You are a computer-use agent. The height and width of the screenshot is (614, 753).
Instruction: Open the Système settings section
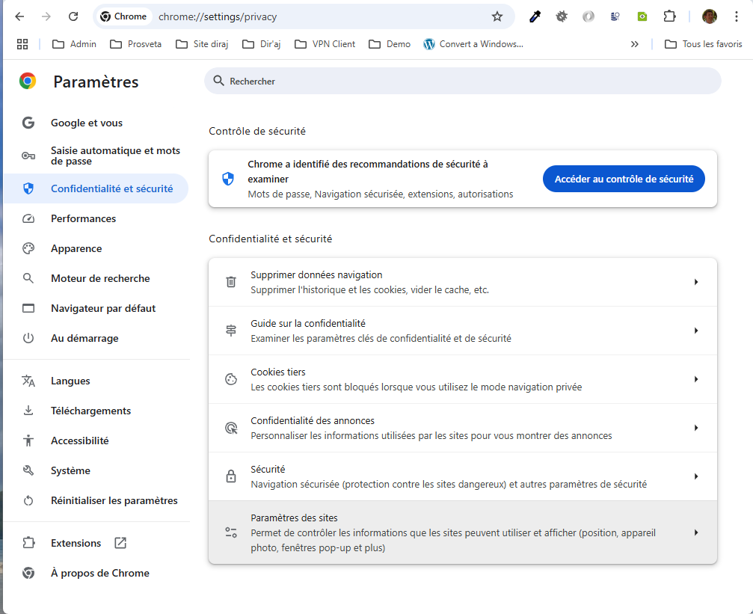pyautogui.click(x=96, y=471)
